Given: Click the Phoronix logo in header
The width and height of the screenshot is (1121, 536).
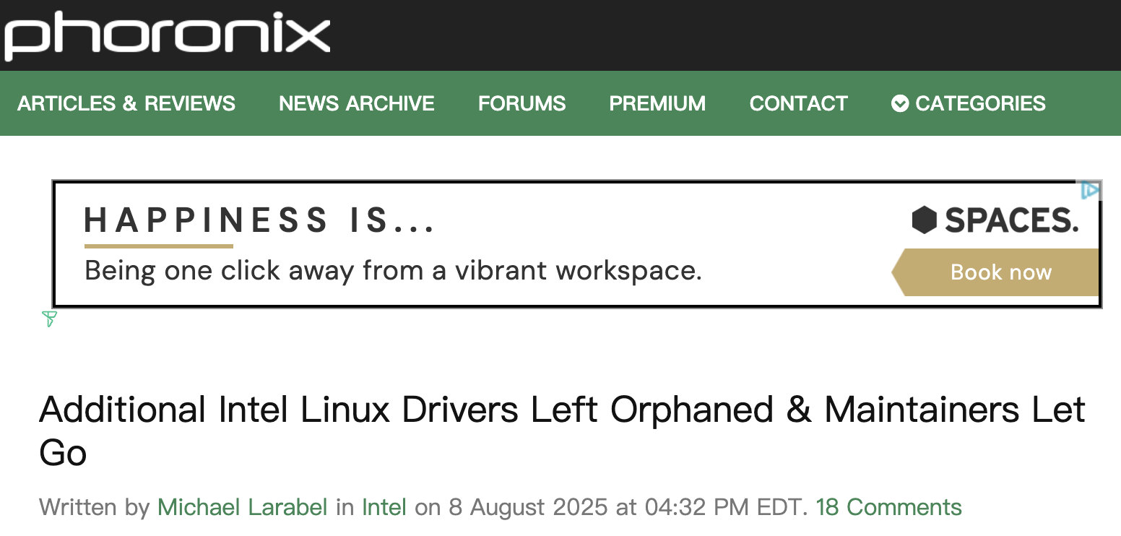Looking at the screenshot, I should pos(167,35).
